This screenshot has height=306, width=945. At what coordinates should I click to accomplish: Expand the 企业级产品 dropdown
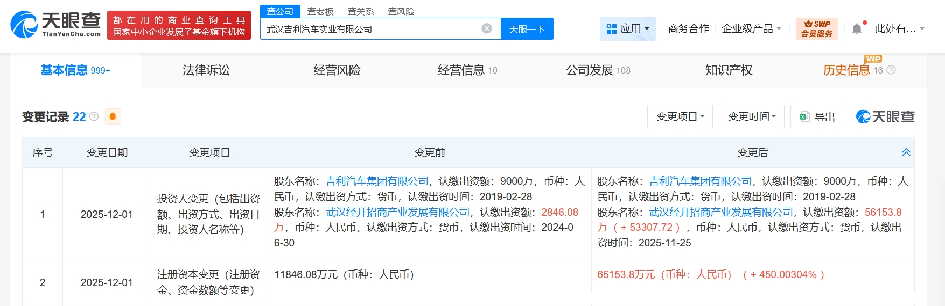tap(751, 29)
